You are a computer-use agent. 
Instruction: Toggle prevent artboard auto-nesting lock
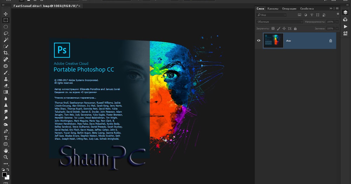[290, 29]
